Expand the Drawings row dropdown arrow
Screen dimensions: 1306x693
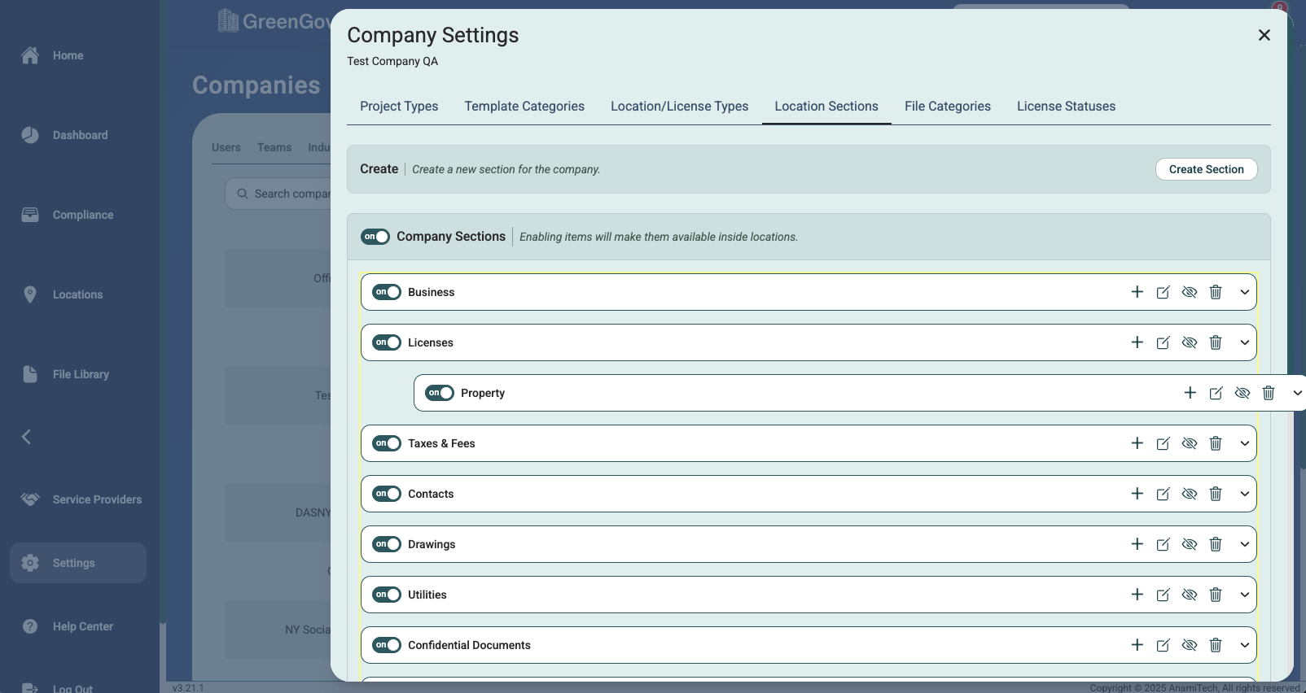tap(1245, 544)
